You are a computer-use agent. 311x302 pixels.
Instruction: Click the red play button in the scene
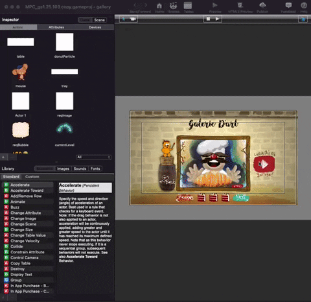pyautogui.click(x=264, y=164)
